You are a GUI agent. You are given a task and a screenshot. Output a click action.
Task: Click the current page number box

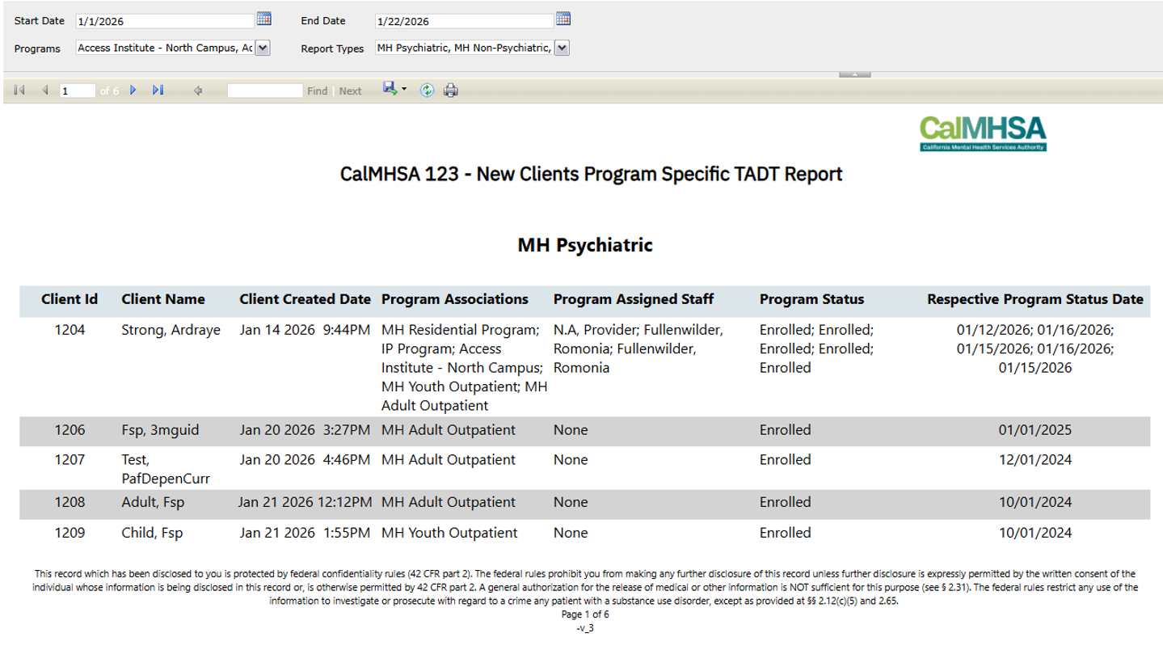point(78,91)
